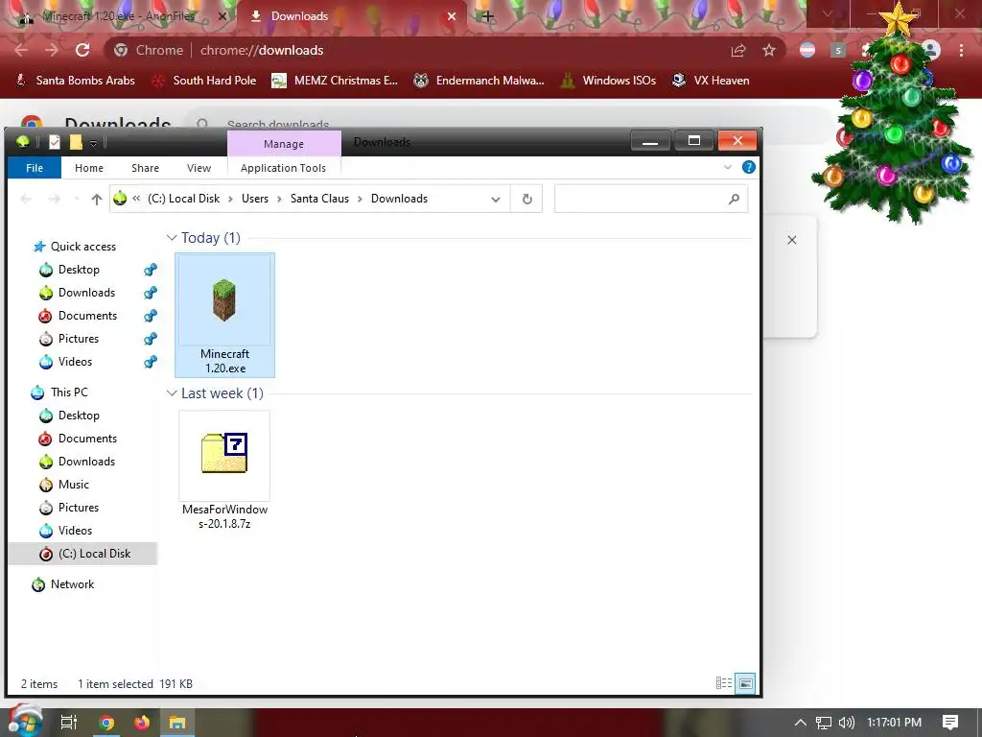The height and width of the screenshot is (737, 982).
Task: Expand the ribbon with the chevron
Action: (728, 167)
